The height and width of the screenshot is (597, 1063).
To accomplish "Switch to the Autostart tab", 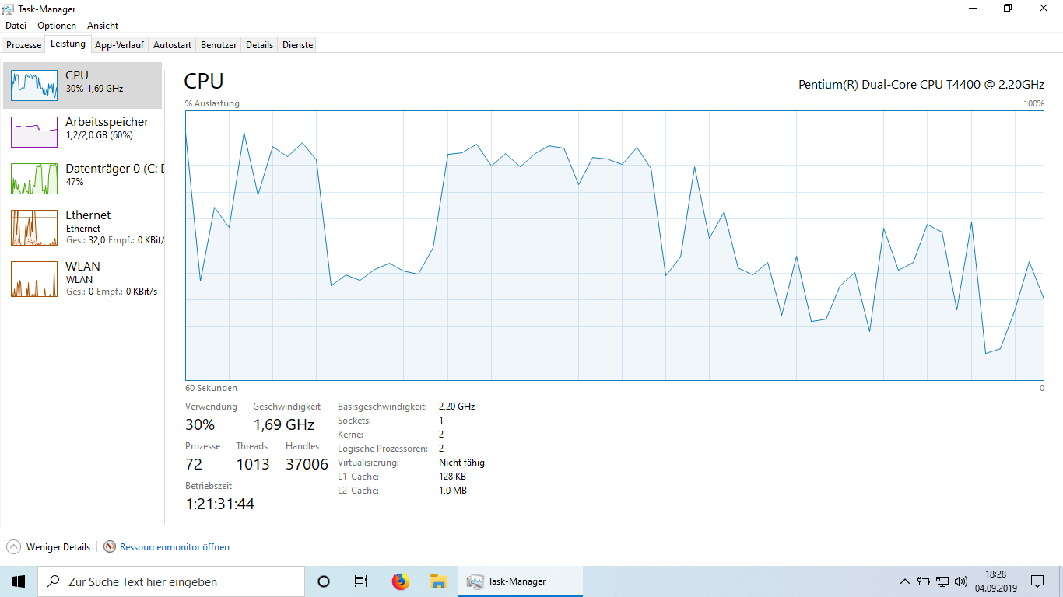I will [x=172, y=45].
